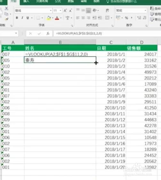Switch to 公式 ribbon tab
Image resolution: width=161 pixels, height=180 pixels.
(58, 1)
